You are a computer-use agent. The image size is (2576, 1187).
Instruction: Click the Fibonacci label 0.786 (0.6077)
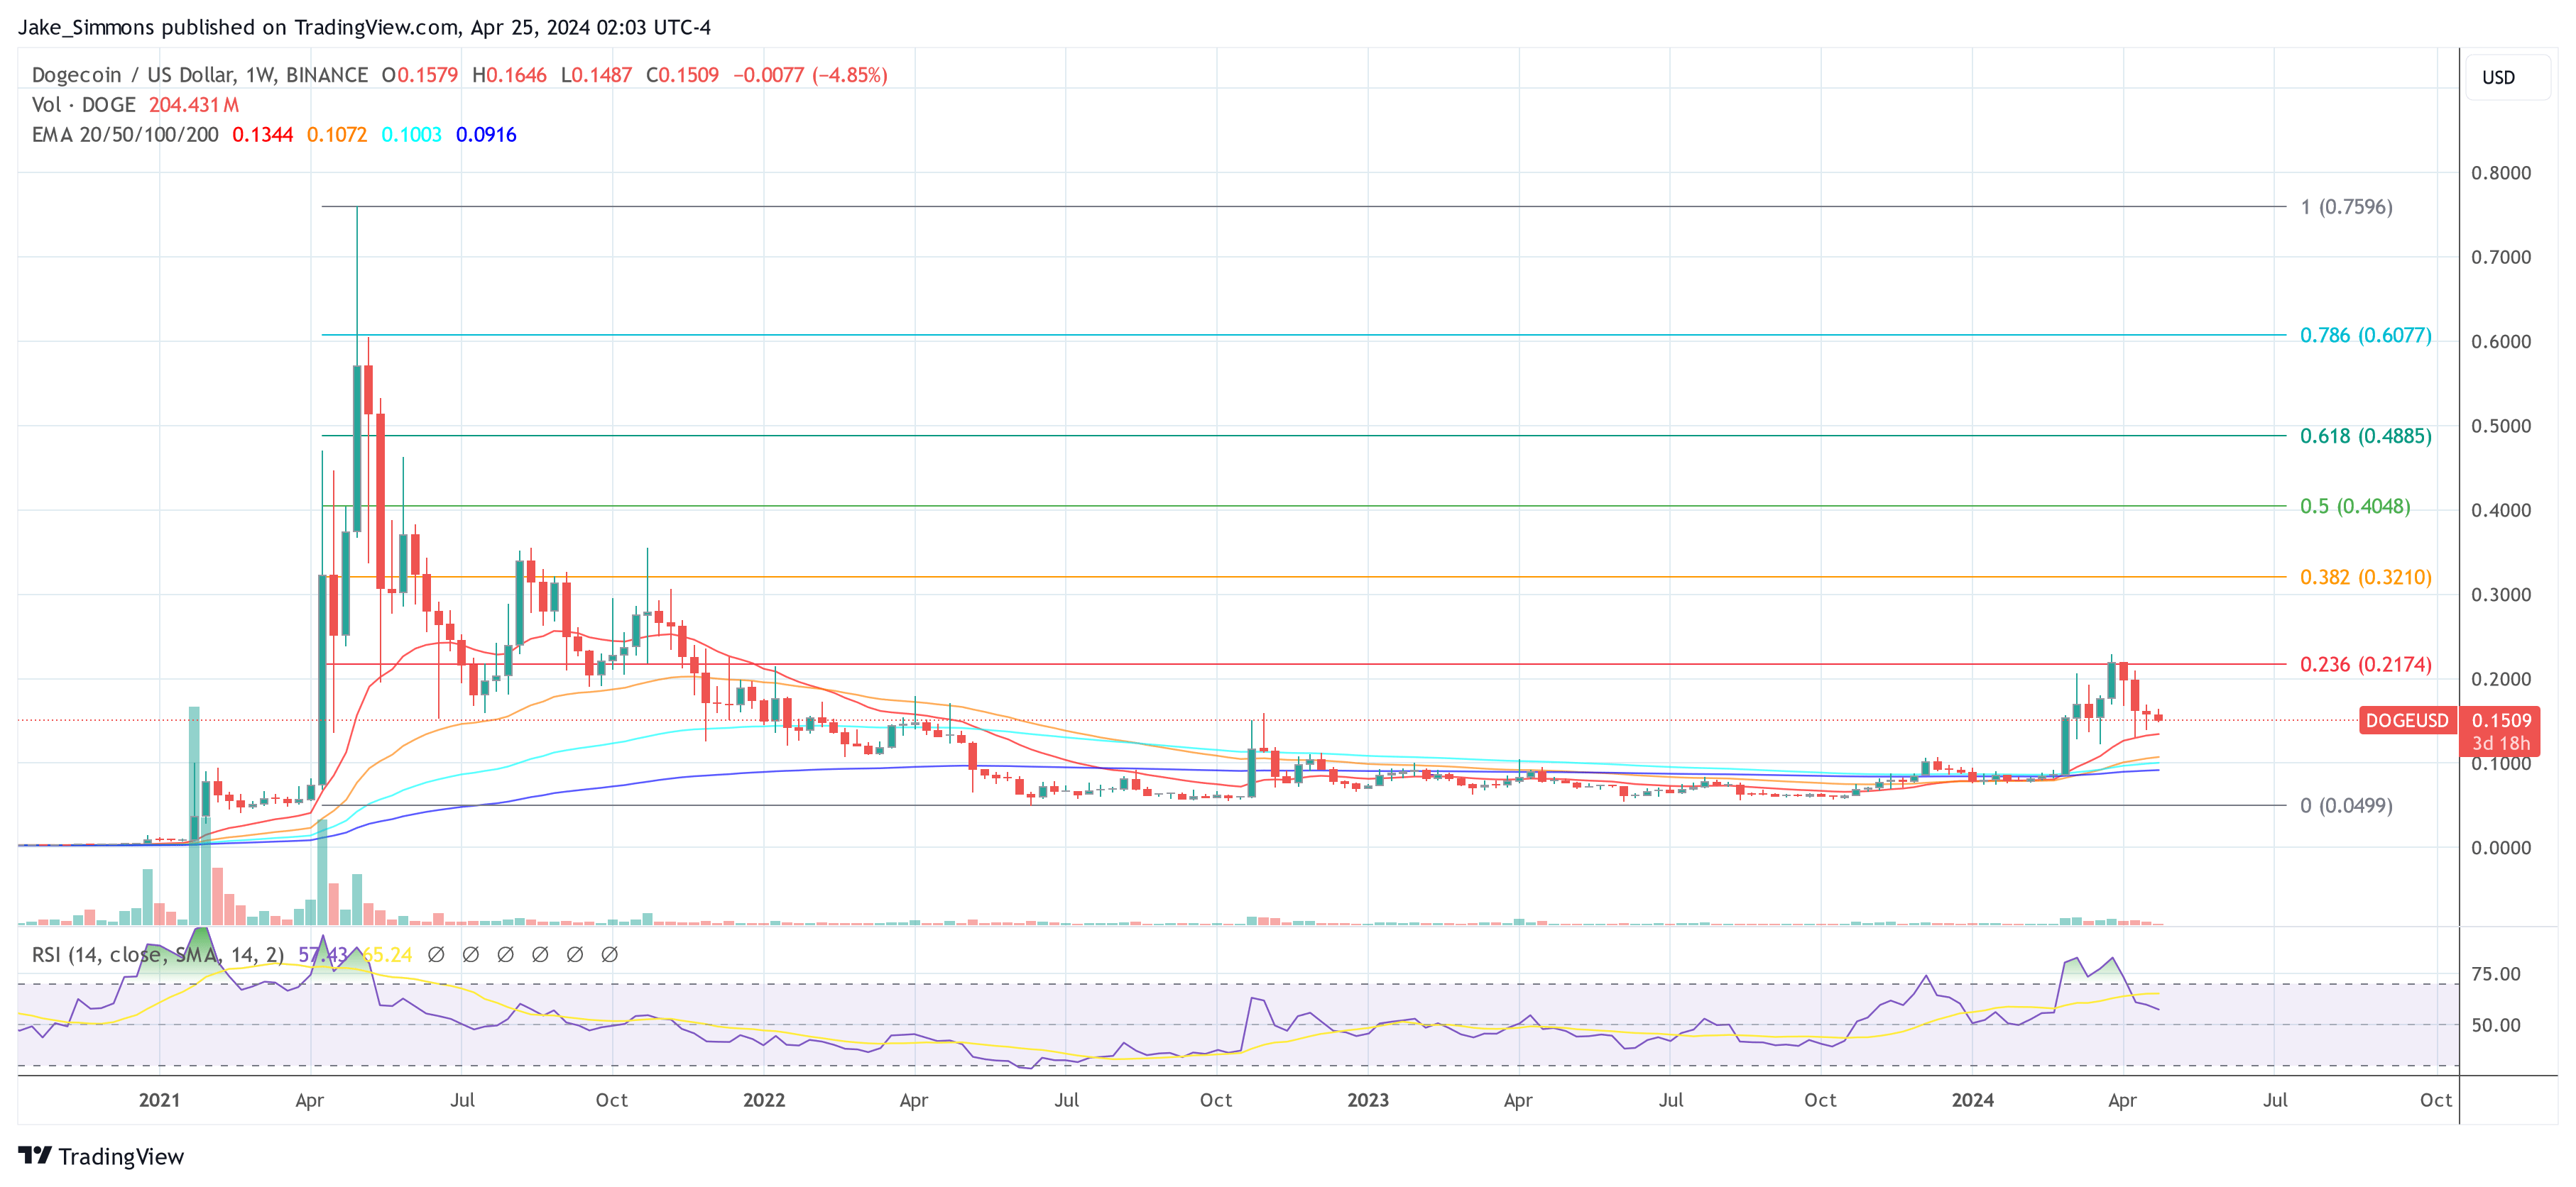click(2365, 336)
